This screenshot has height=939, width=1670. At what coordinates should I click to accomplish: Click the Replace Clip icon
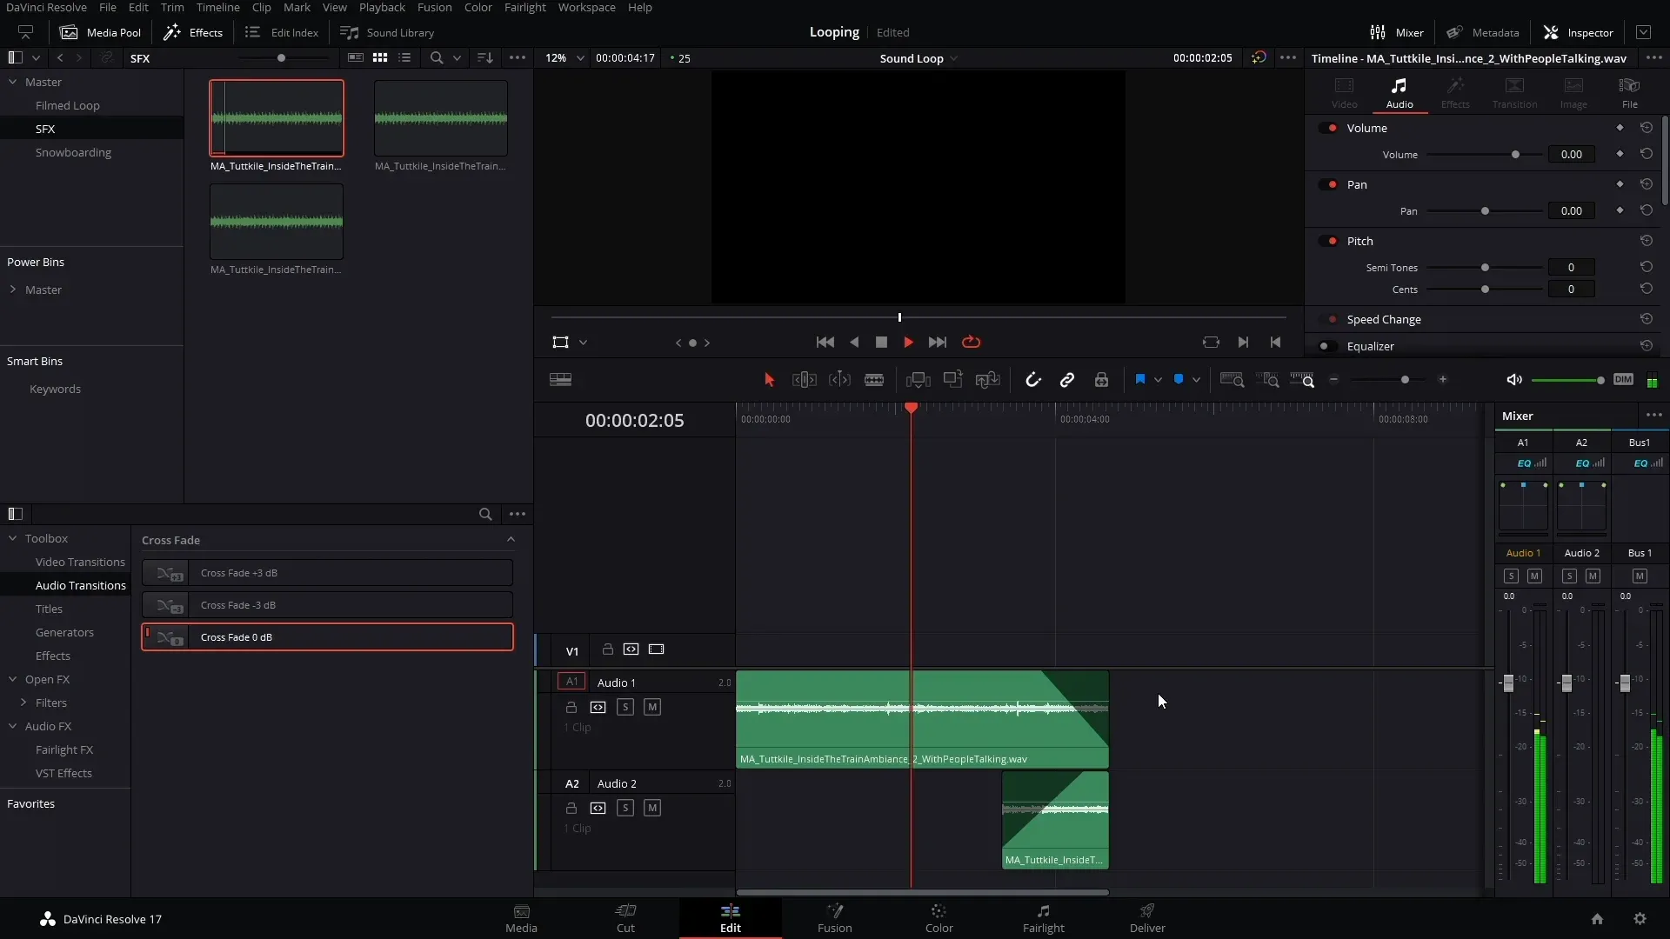coord(987,380)
